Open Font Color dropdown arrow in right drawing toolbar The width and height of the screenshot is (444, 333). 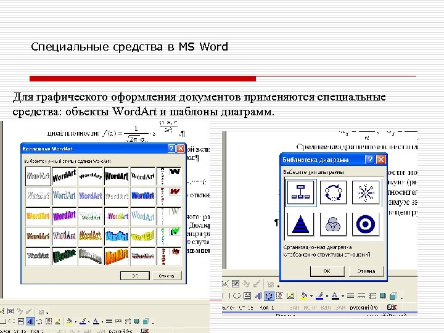pos(343,296)
